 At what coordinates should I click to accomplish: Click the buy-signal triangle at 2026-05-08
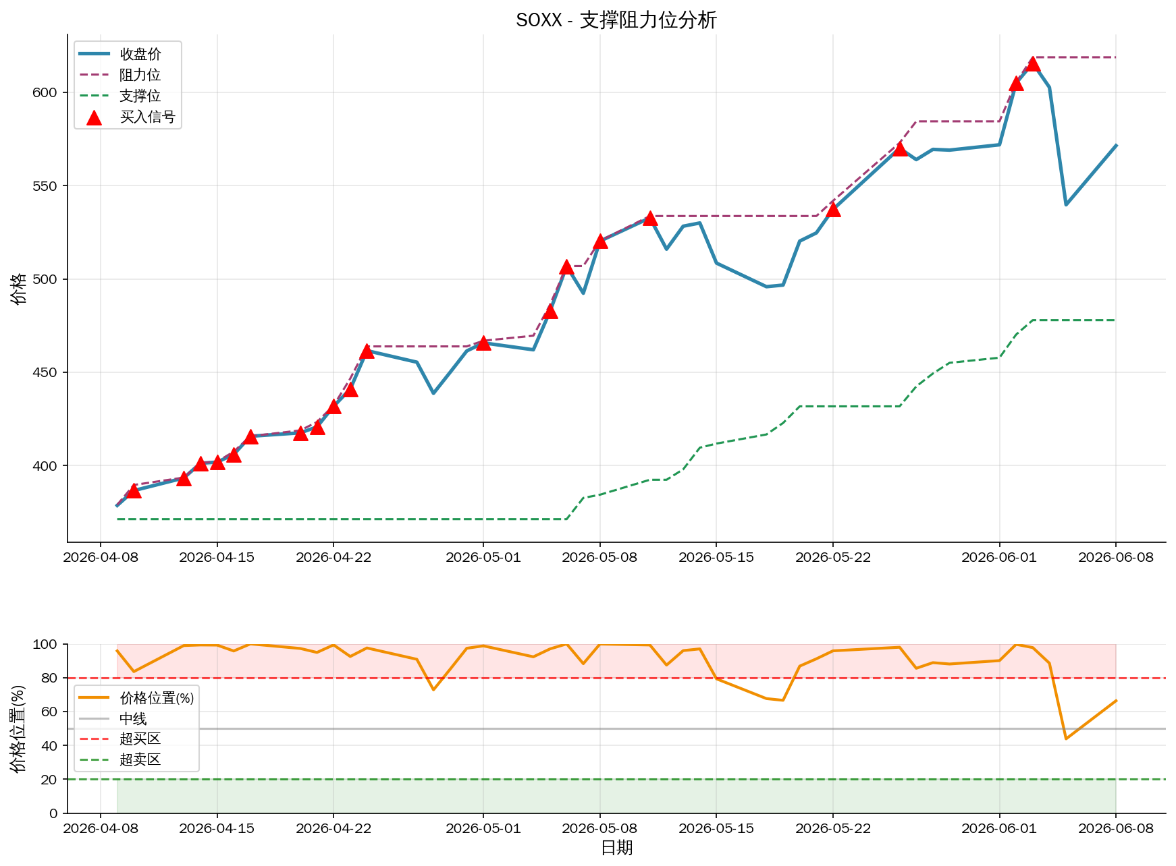pos(600,241)
